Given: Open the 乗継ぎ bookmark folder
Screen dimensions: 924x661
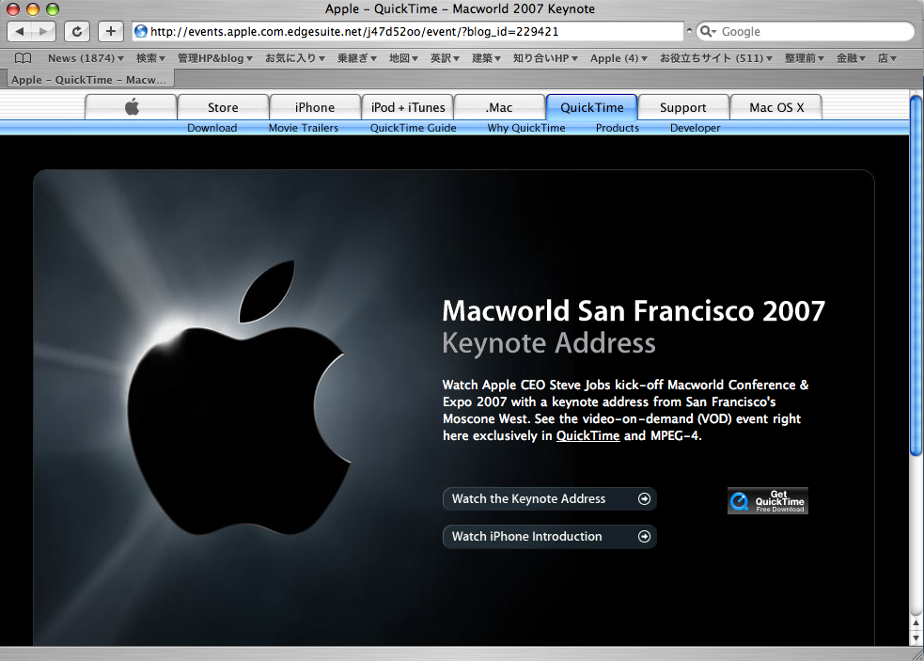Looking at the screenshot, I should 356,57.
